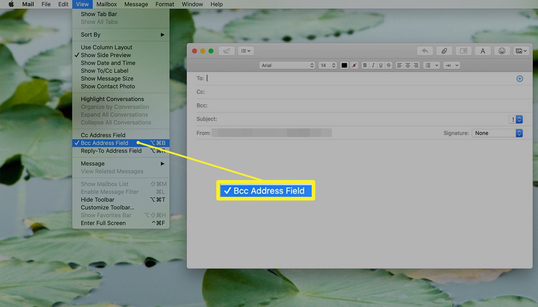Open the Format menu
The height and width of the screenshot is (307, 538).
point(165,4)
